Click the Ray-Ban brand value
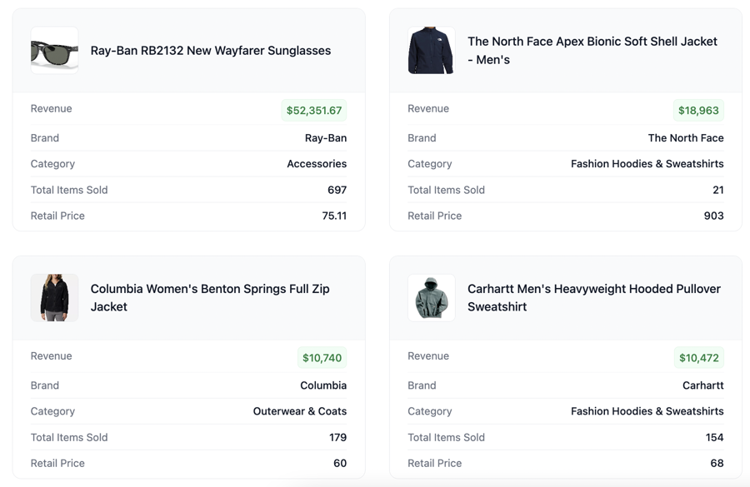 (x=325, y=138)
